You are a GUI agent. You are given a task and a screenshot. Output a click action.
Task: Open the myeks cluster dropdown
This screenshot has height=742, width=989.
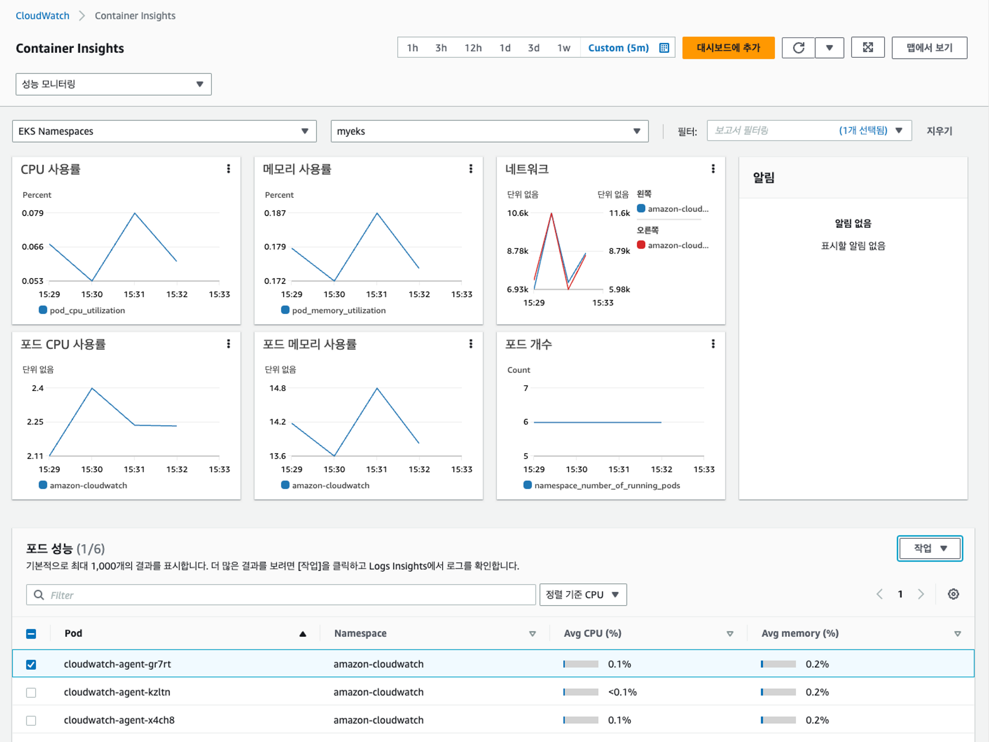click(490, 131)
